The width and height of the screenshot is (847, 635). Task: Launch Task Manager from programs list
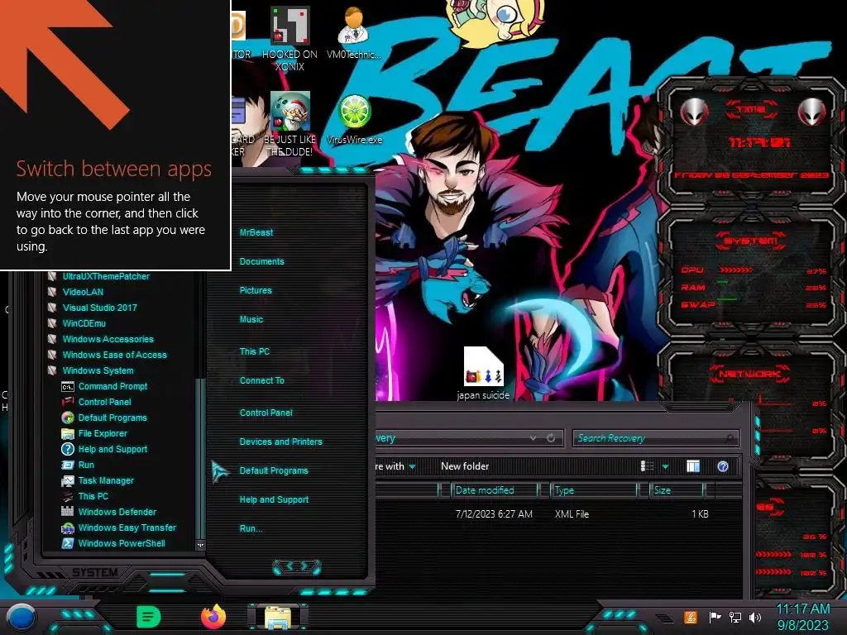click(x=106, y=480)
